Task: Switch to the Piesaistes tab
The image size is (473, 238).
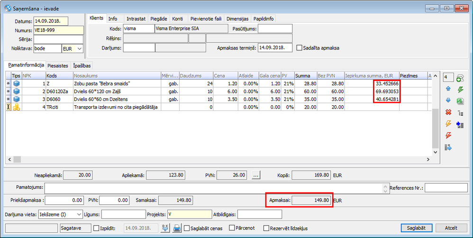Action: [x=58, y=65]
